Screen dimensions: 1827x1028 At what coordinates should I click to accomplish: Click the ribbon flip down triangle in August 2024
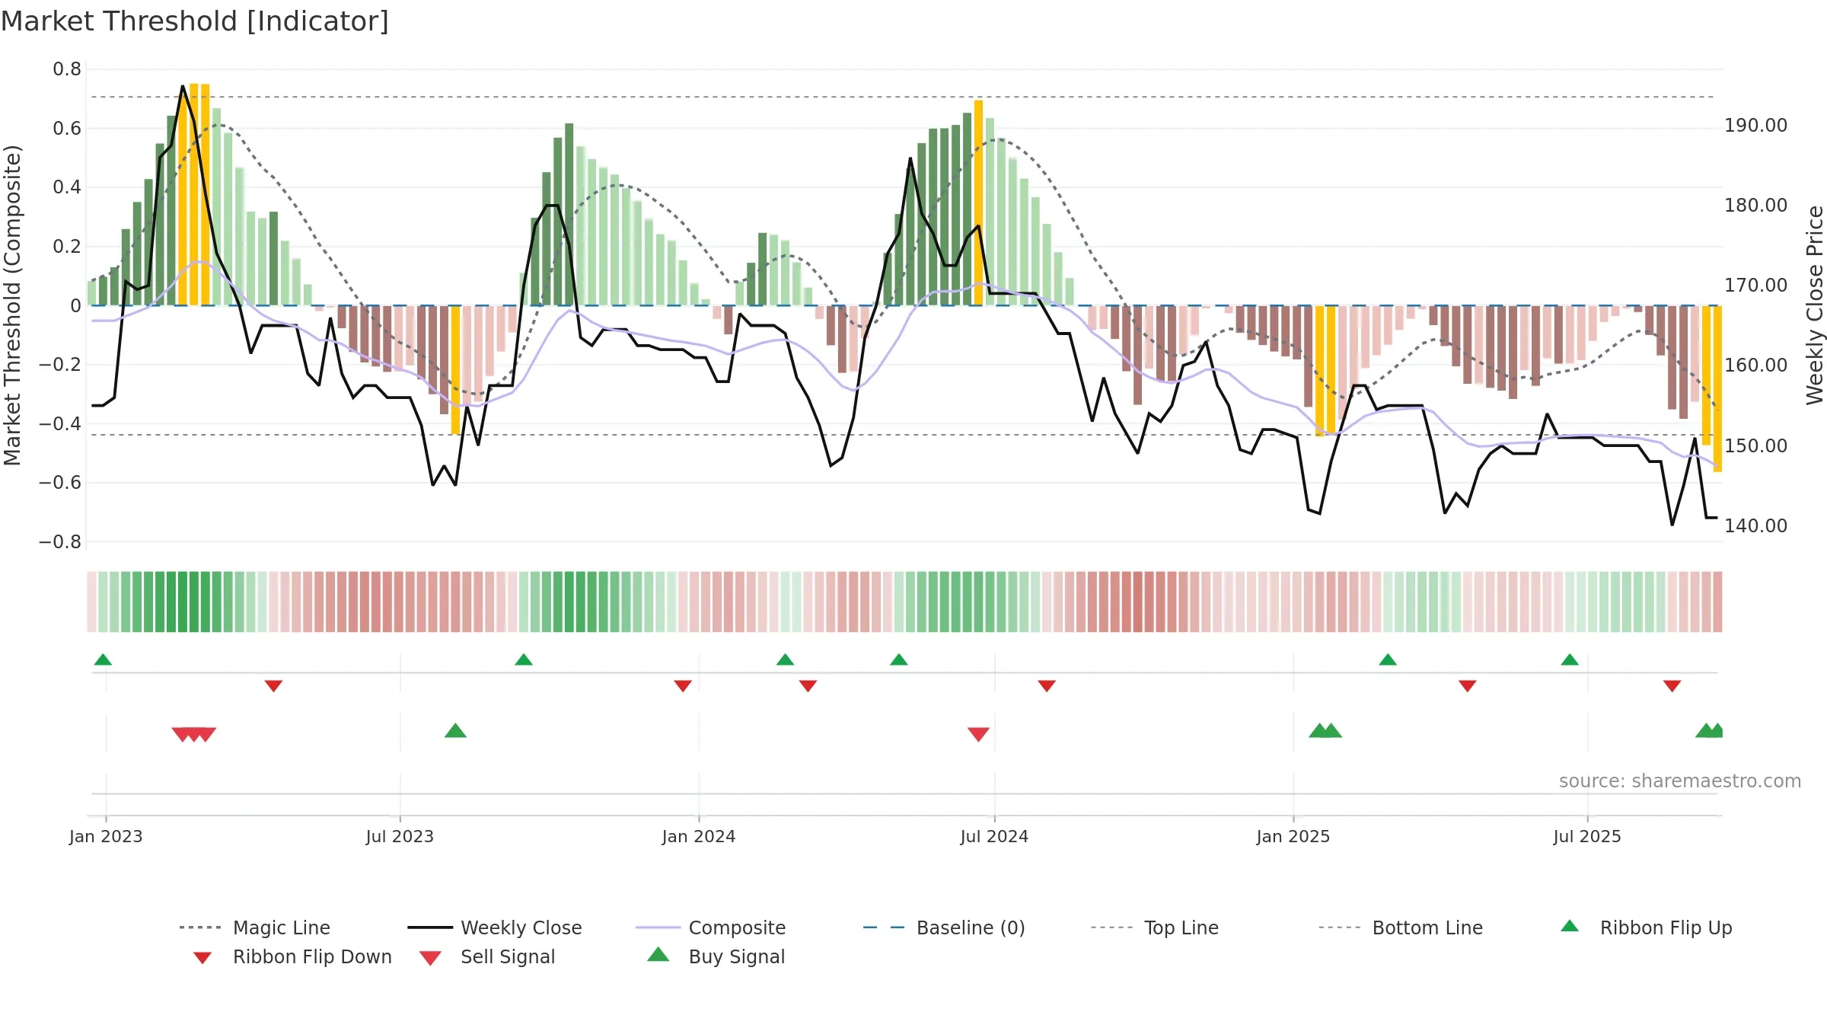point(1047,686)
